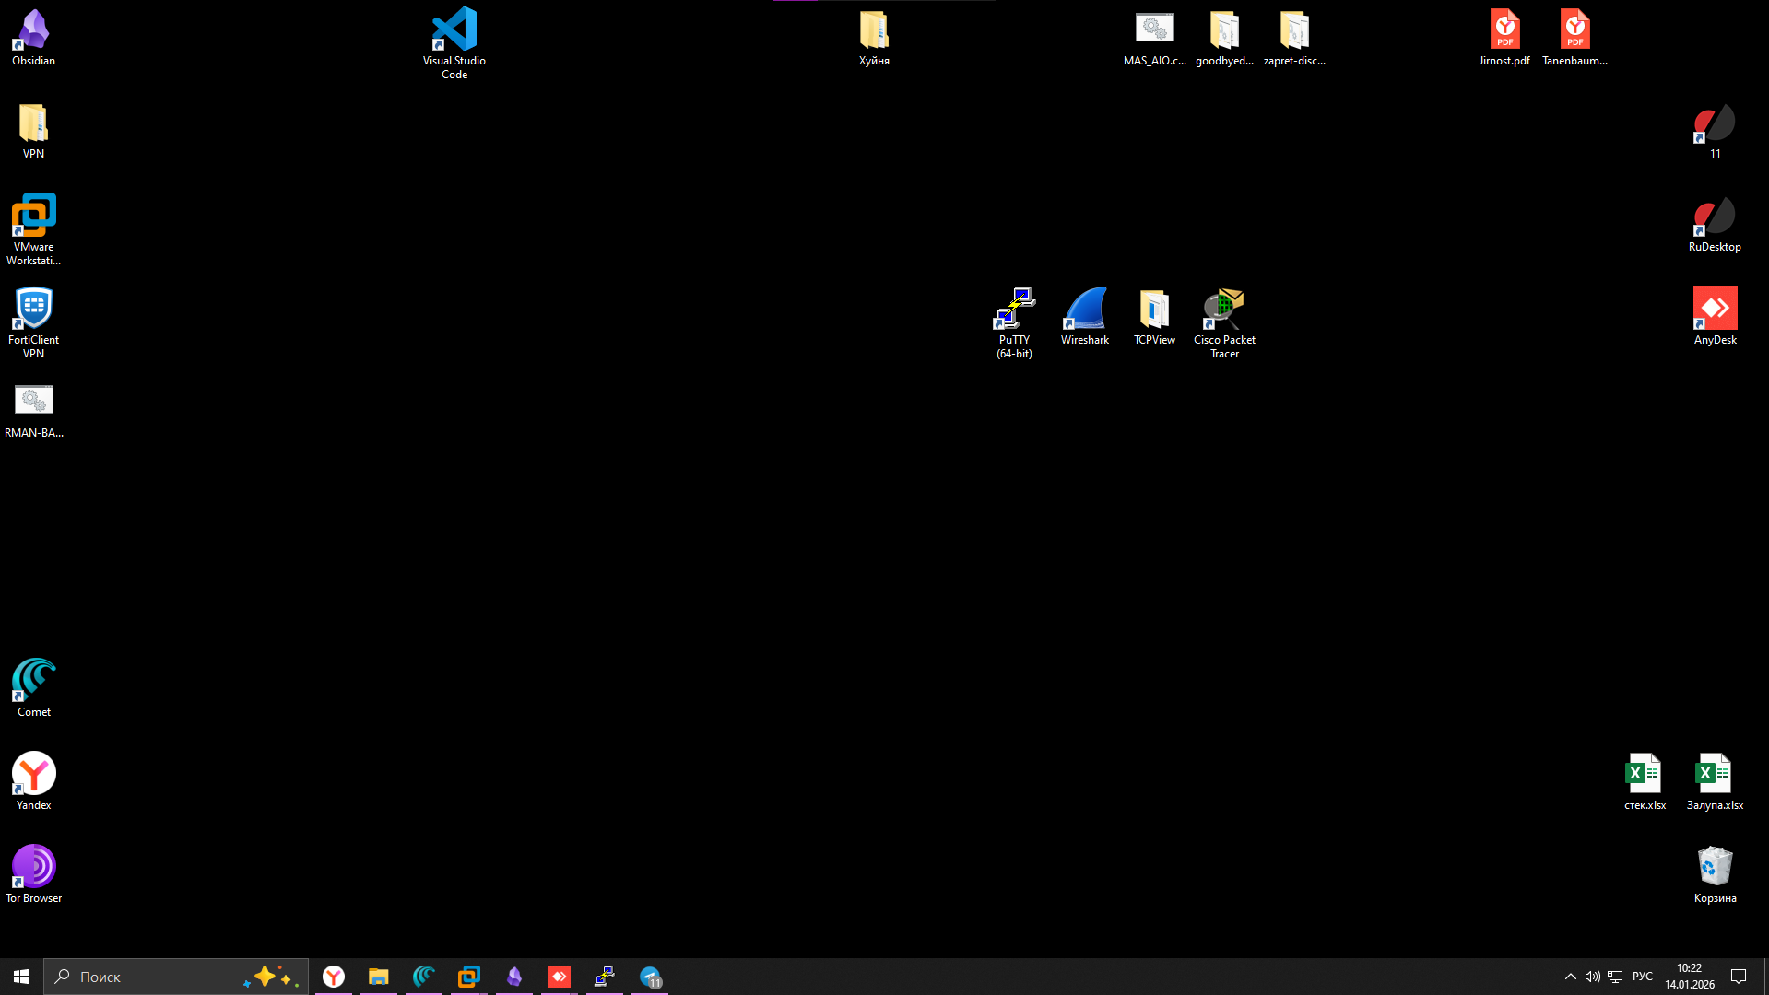Expand the hidden system tray icons
This screenshot has height=995, width=1769.
(x=1571, y=977)
